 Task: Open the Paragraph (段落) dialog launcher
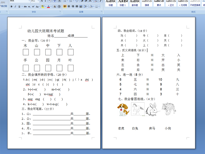coord(101,12)
